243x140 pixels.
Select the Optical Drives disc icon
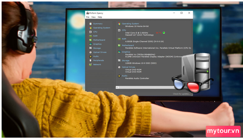coord(90,52)
